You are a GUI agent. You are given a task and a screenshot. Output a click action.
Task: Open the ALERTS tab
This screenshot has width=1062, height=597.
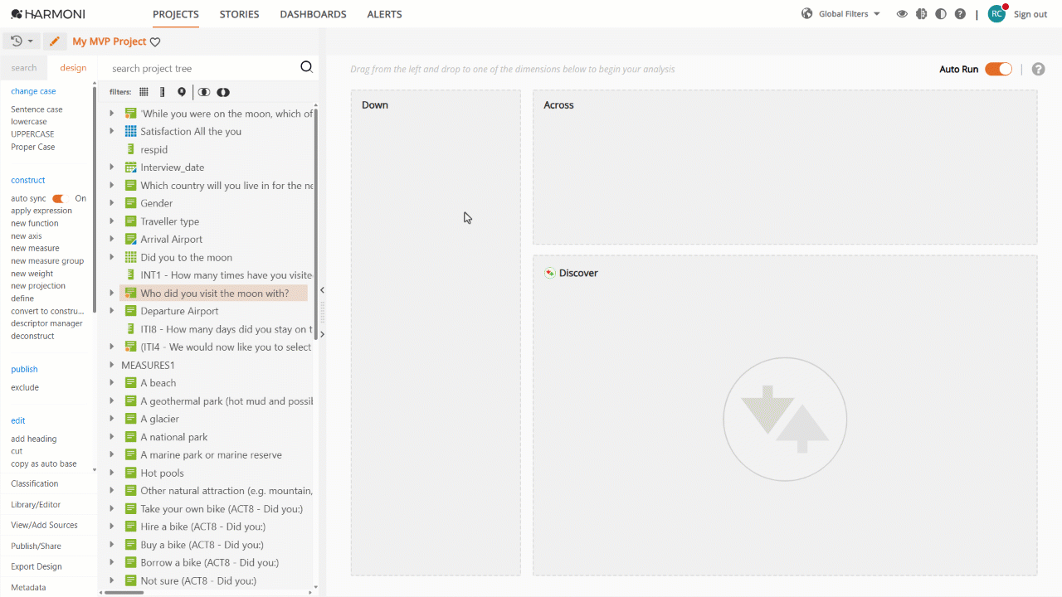384,14
